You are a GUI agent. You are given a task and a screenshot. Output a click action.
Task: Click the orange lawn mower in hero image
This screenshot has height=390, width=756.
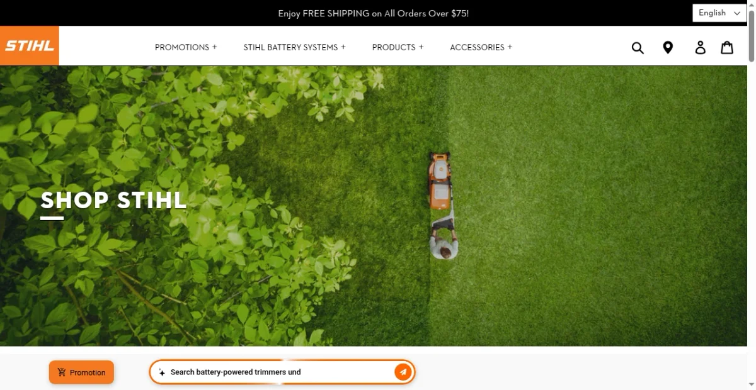click(x=440, y=179)
